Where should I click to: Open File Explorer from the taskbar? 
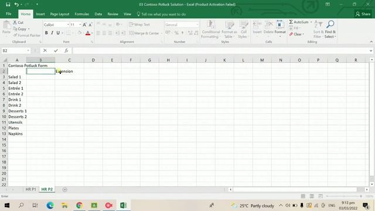pyautogui.click(x=64, y=205)
